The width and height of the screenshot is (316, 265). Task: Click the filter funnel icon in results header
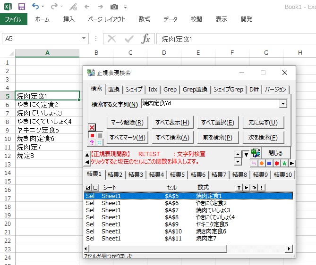[x=239, y=188]
